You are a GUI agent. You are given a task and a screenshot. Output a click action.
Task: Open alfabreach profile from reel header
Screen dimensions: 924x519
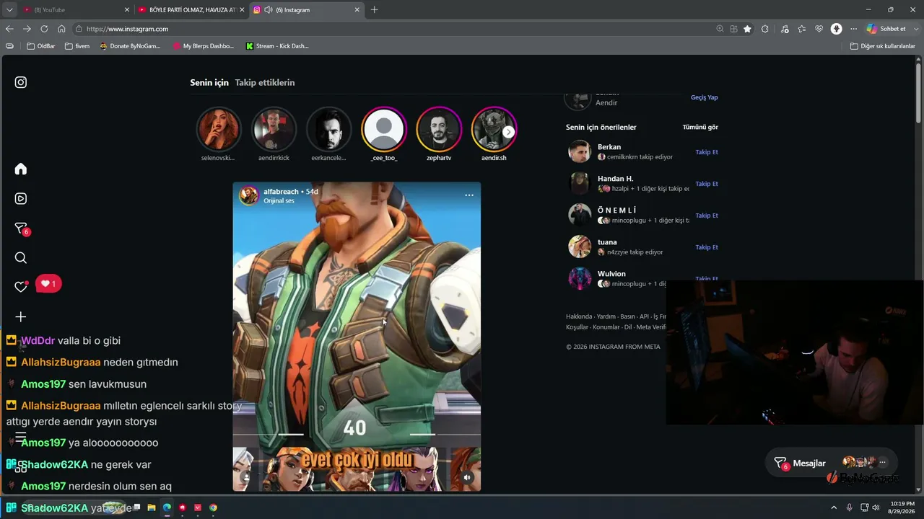point(281,192)
